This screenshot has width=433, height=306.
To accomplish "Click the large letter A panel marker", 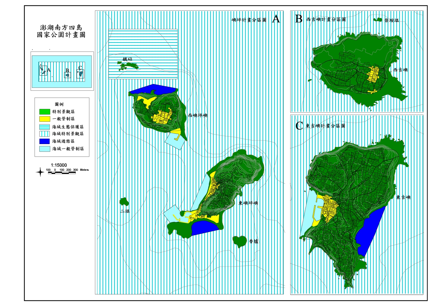I will tap(276, 19).
